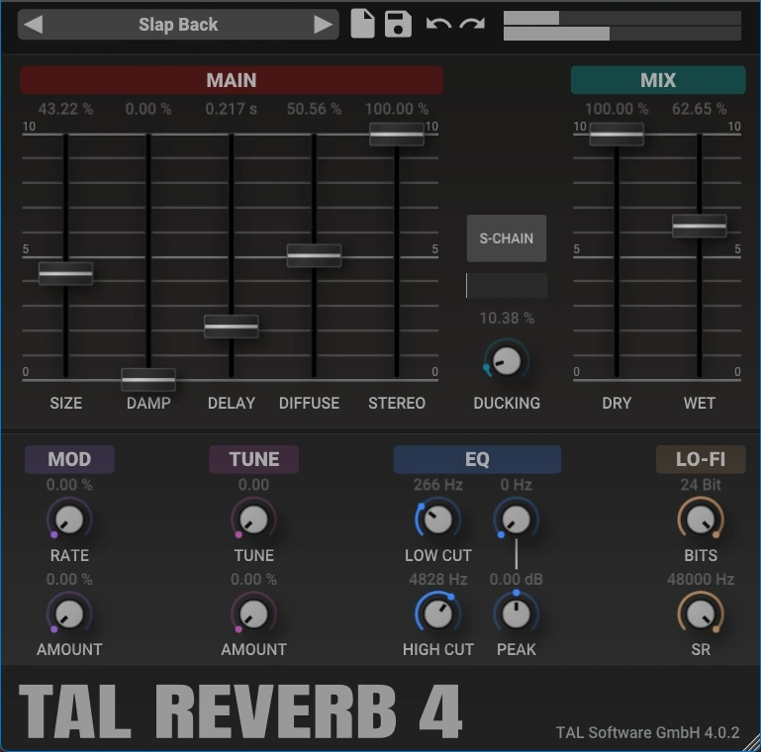Click the 100.00 % stereo value
The width and height of the screenshot is (761, 752).
[x=397, y=109]
